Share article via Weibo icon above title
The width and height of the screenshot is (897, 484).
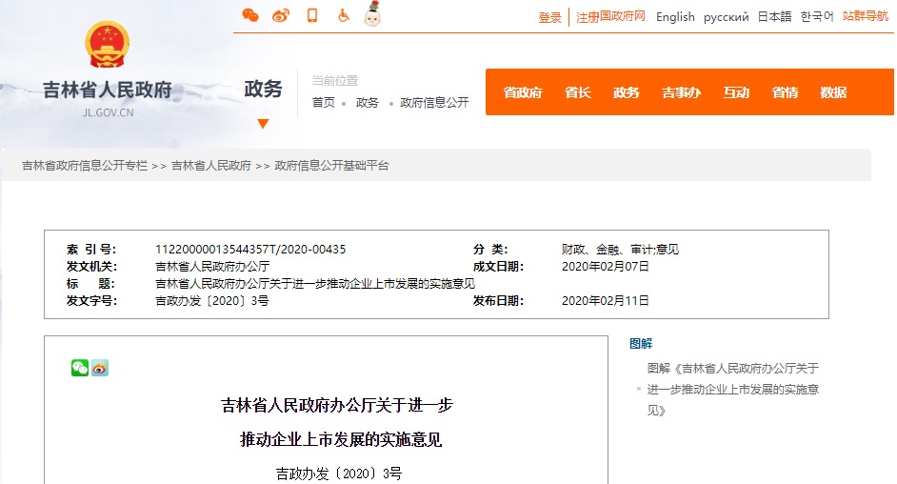point(100,368)
